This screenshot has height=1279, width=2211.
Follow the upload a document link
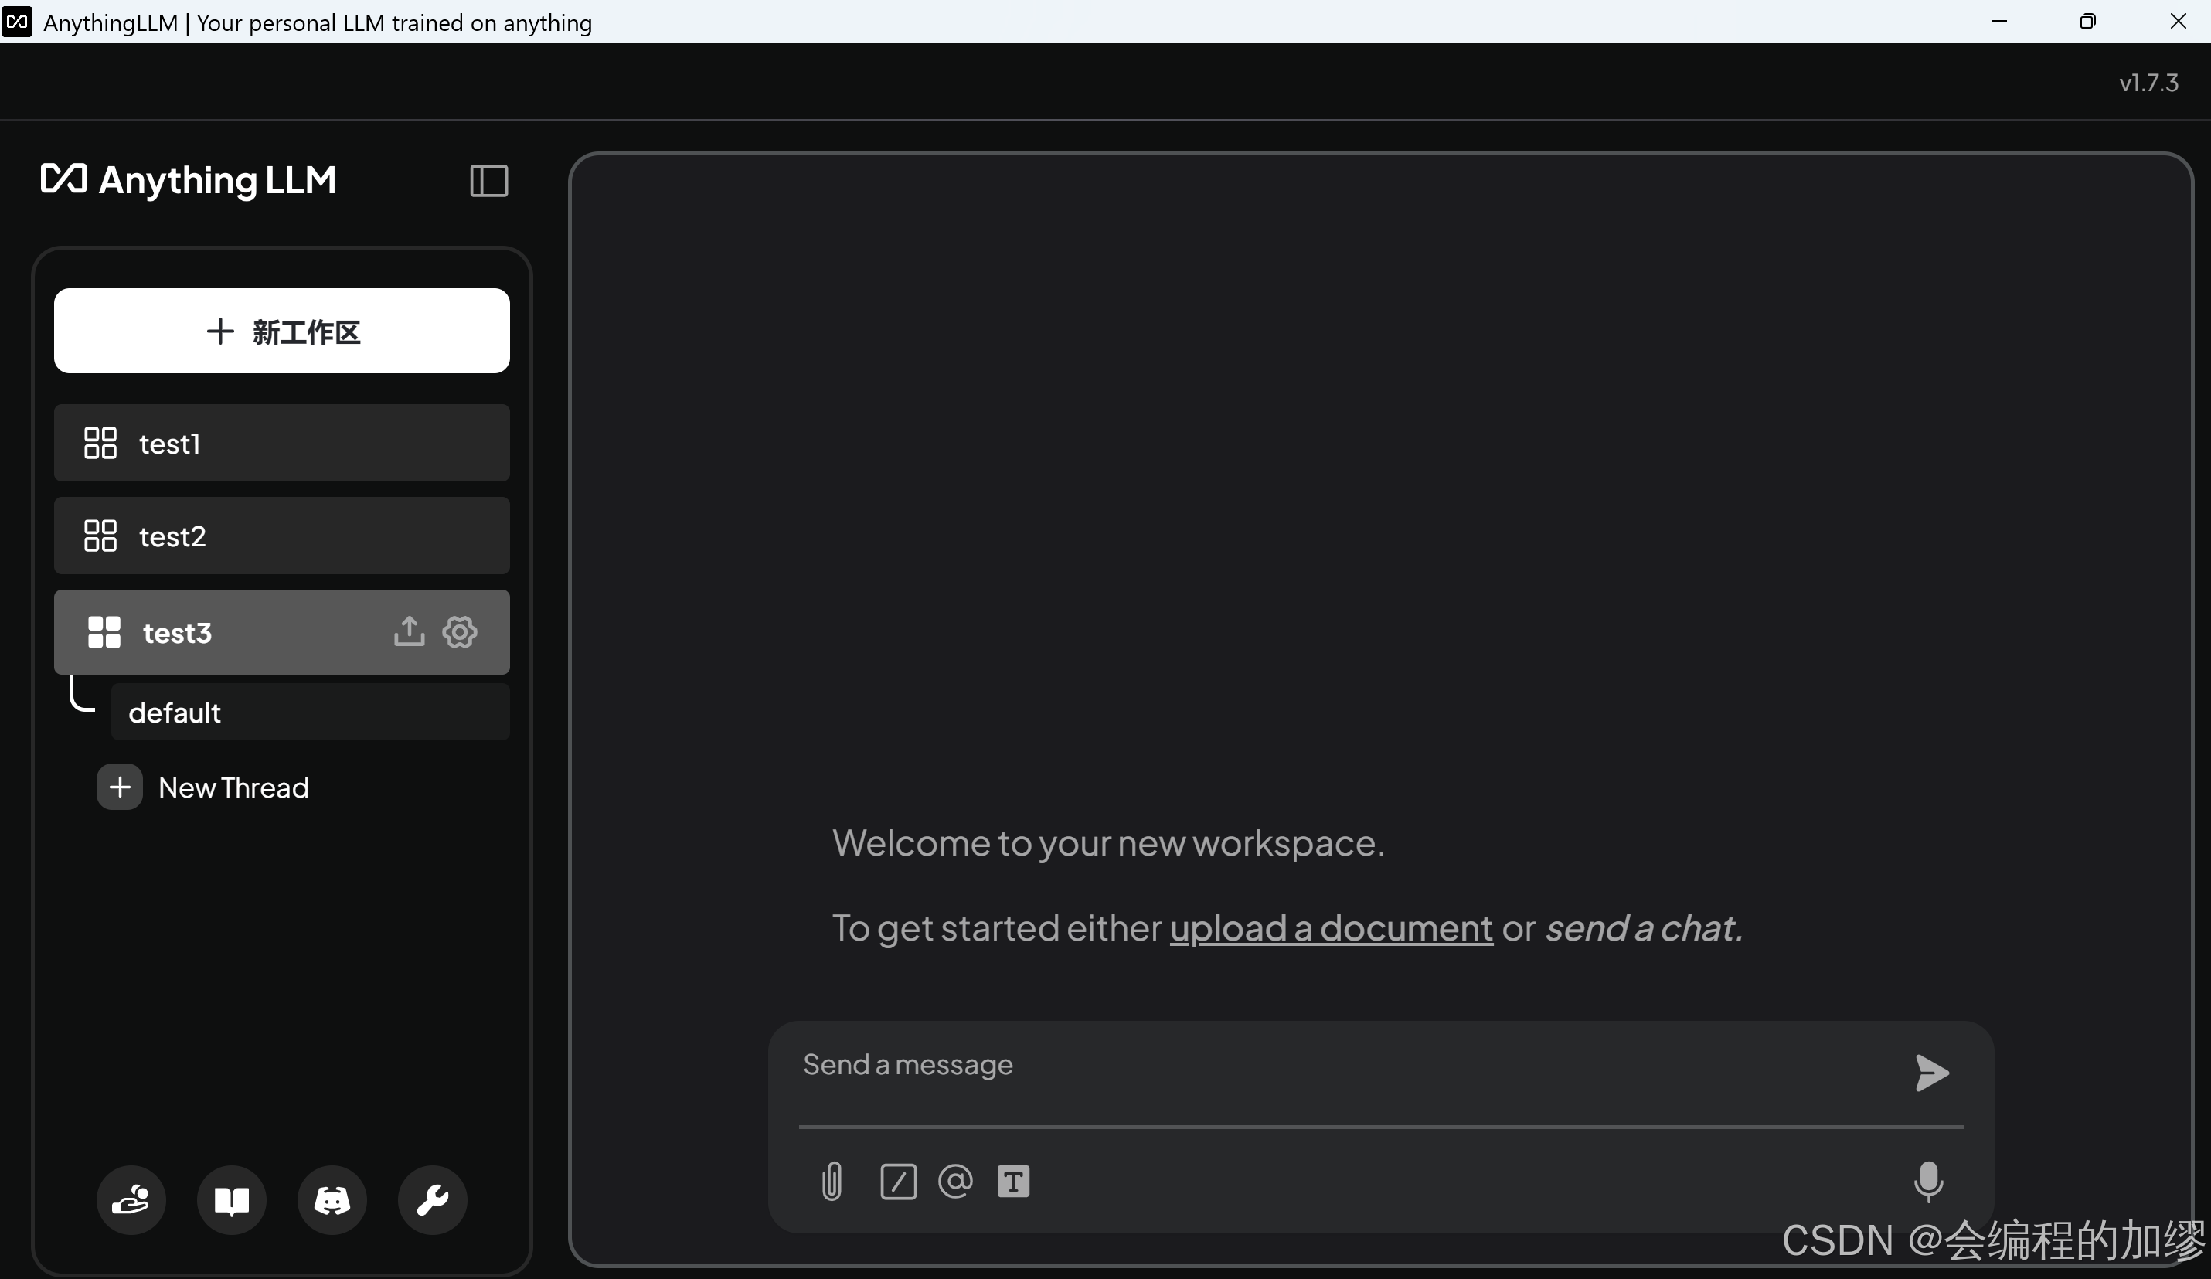coord(1330,928)
